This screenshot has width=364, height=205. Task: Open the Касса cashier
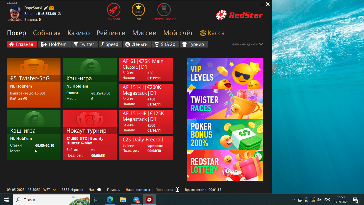click(x=212, y=33)
